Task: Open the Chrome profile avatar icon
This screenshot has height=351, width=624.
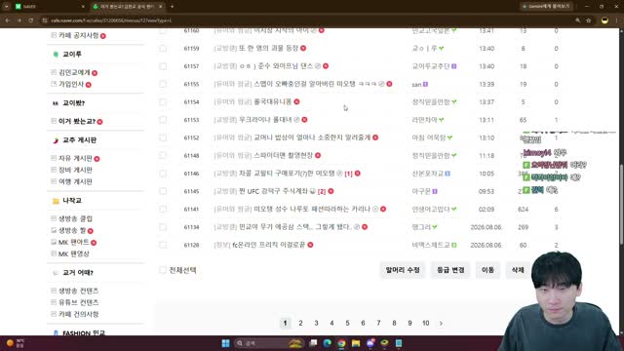Action: point(604,20)
